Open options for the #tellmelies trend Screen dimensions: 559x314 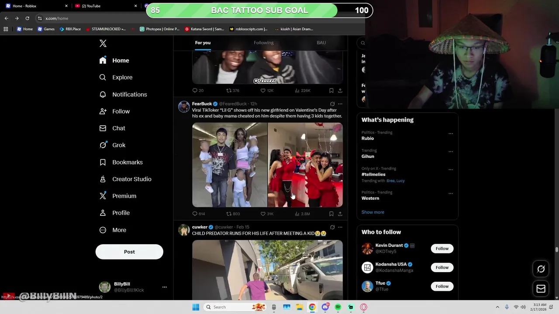[x=451, y=170]
